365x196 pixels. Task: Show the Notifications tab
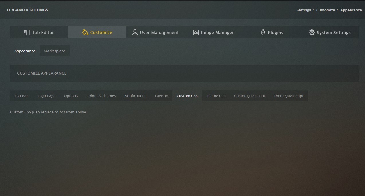pos(135,96)
